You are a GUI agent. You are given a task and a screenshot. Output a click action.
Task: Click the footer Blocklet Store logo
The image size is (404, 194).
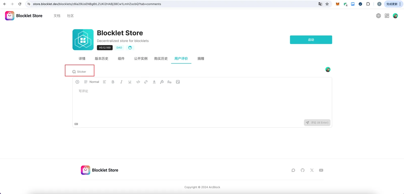[99, 170]
